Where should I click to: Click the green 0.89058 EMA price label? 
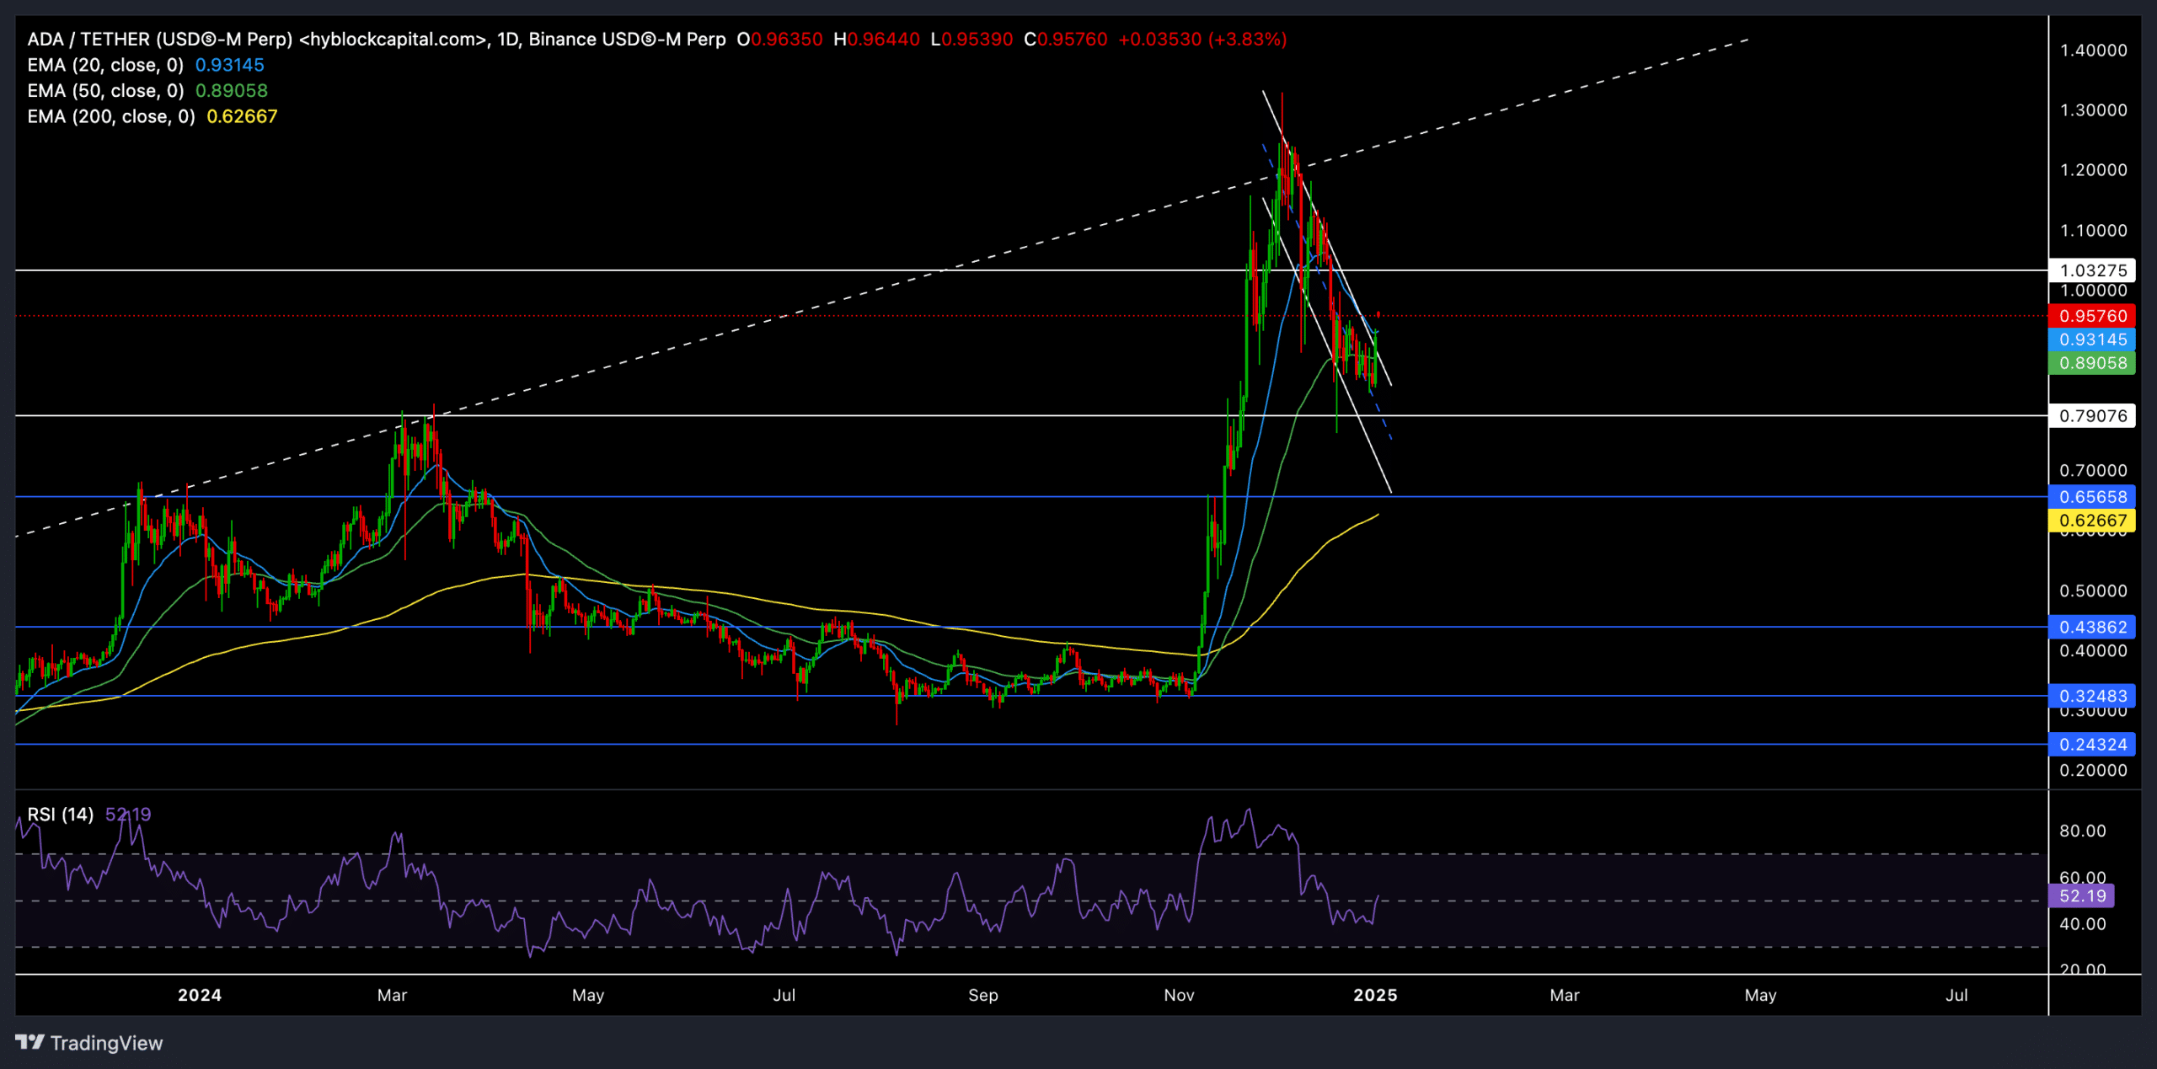(2092, 363)
